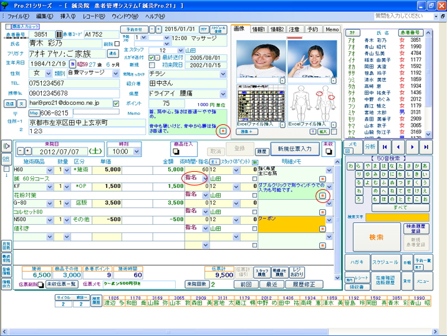Click the 履歴修正 button
Image resolution: width=447 pixels, height=336 pixels.
304,284
